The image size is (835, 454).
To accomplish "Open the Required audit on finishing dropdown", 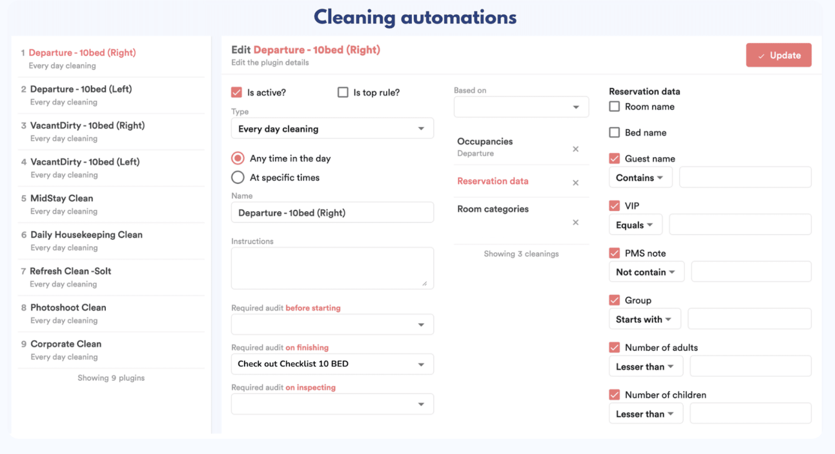I will (x=332, y=364).
